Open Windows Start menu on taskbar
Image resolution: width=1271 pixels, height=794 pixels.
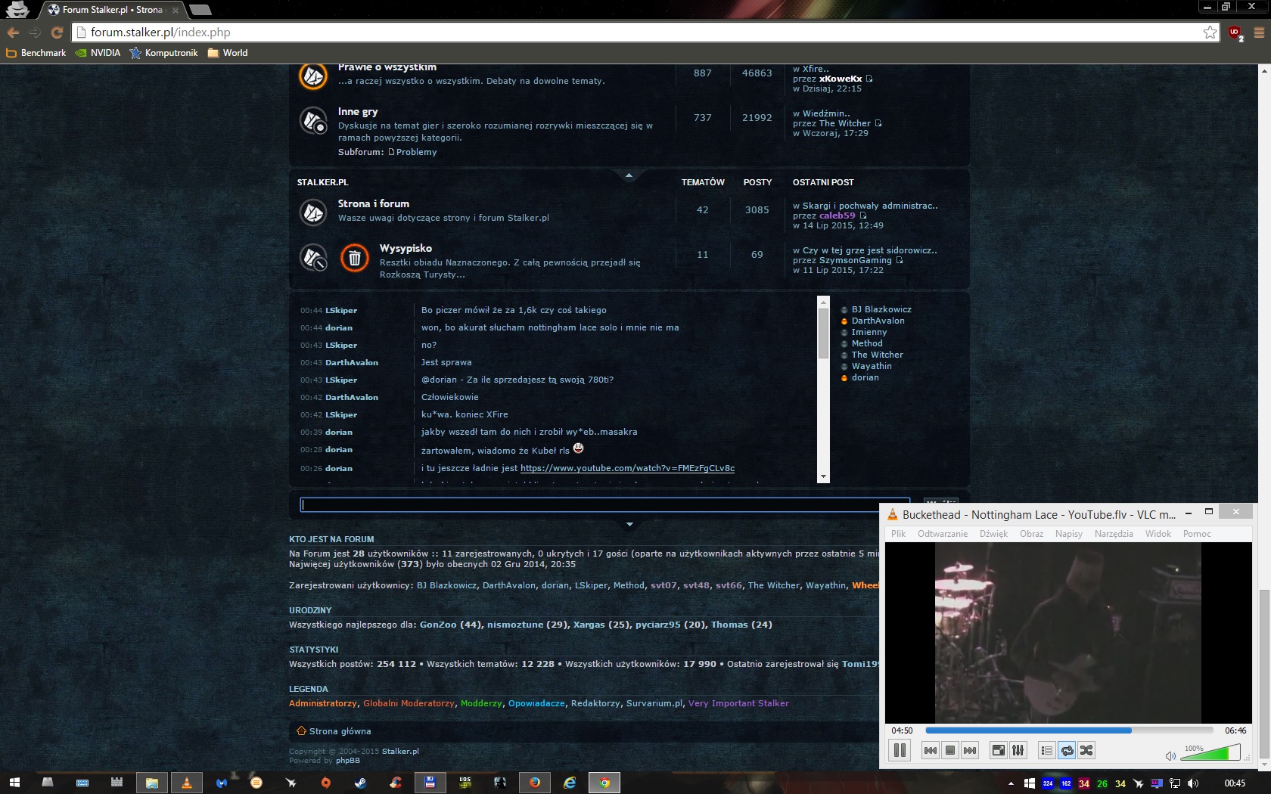[14, 783]
